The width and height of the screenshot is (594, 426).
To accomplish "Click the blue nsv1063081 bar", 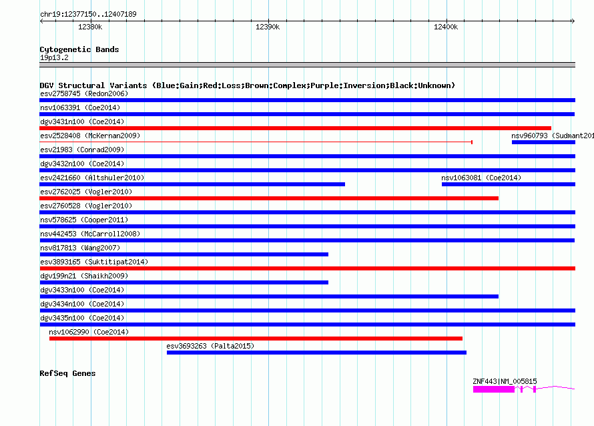I will 509,184.
